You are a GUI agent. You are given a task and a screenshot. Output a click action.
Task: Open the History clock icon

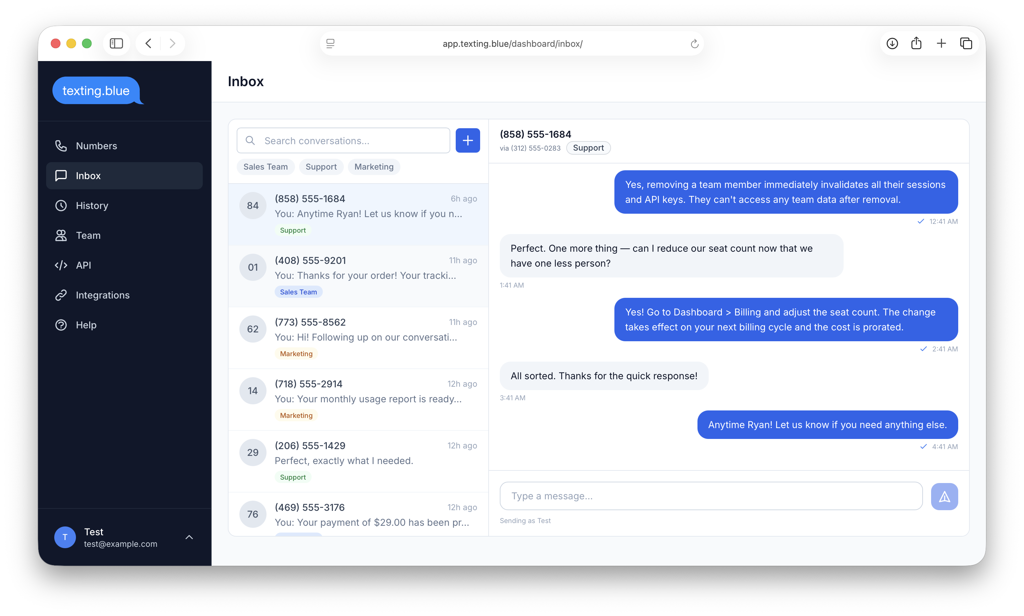(x=61, y=206)
